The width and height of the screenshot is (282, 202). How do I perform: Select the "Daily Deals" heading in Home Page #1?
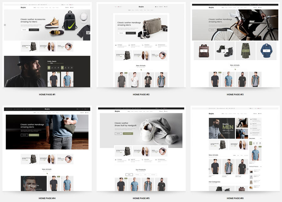pos(52,61)
